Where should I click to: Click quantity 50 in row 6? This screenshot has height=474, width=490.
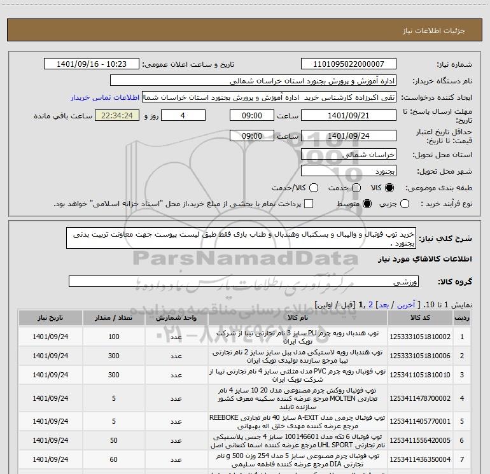114,440
